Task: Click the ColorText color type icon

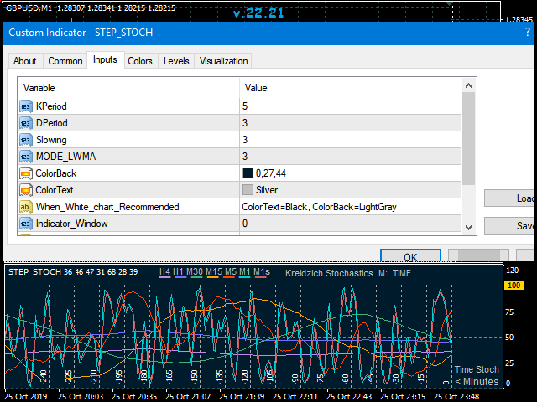Action: coord(25,190)
